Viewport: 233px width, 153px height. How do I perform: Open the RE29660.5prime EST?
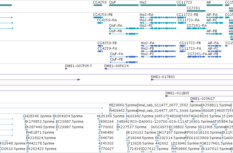click(x=118, y=108)
